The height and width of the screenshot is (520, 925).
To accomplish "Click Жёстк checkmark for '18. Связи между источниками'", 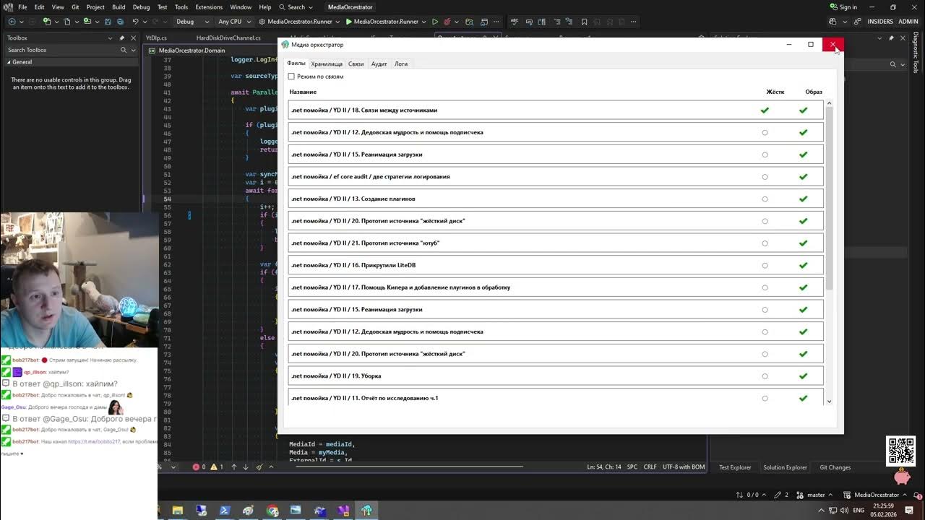I will click(x=765, y=110).
